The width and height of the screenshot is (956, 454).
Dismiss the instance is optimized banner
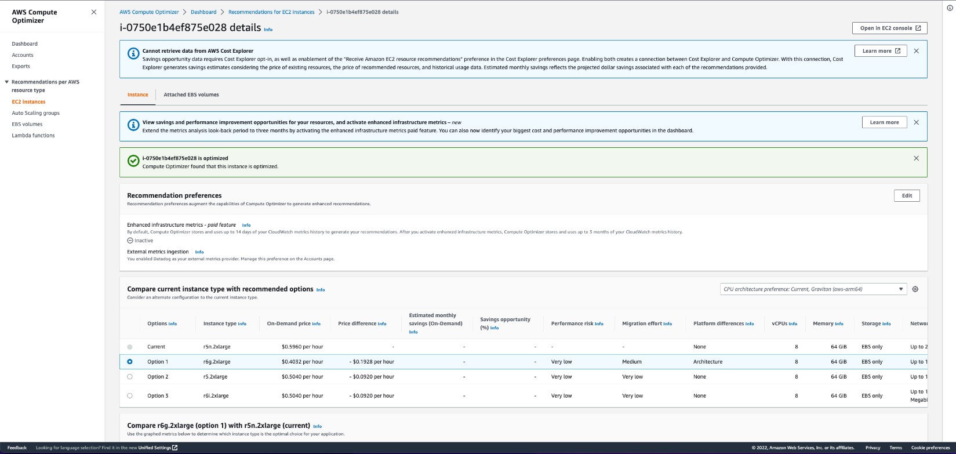pos(916,158)
